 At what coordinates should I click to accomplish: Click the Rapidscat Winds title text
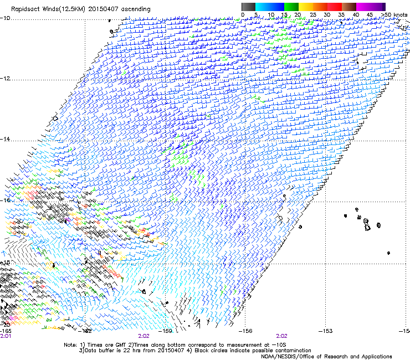[81, 9]
